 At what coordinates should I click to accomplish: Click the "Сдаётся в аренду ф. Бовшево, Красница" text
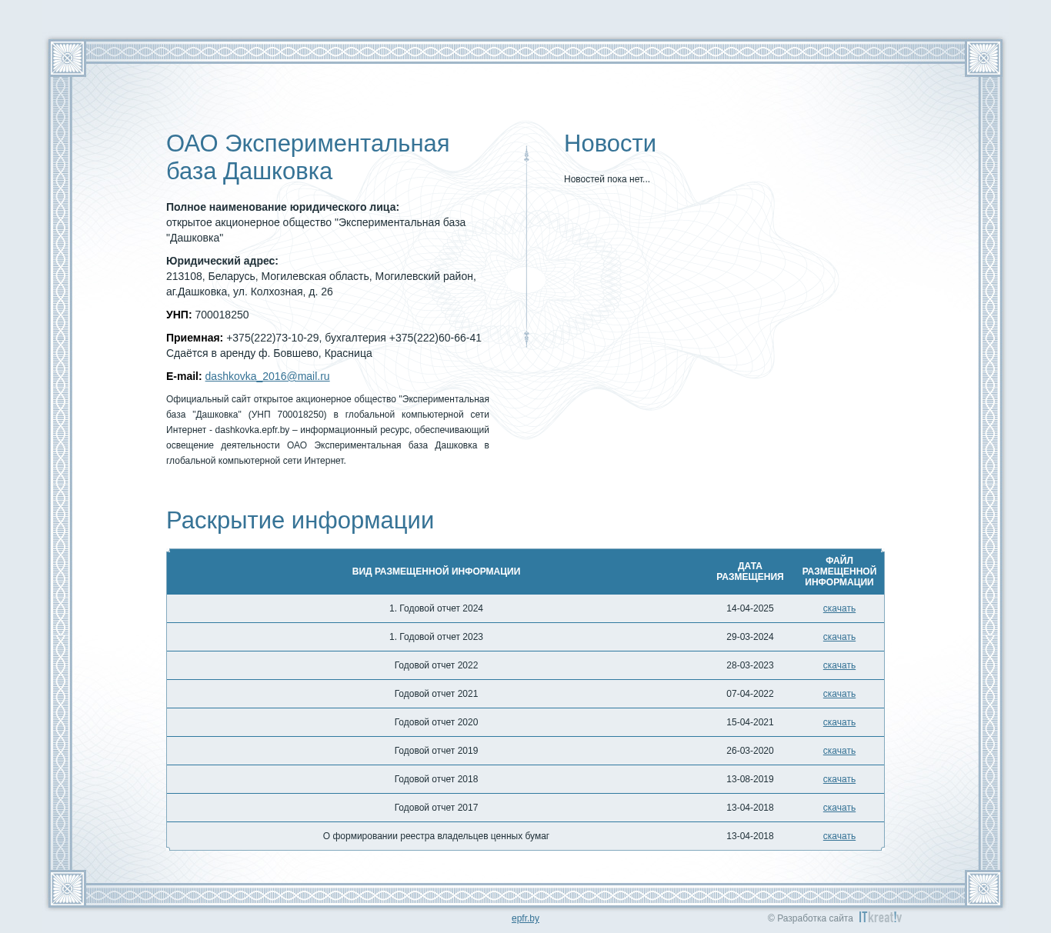[x=269, y=353]
